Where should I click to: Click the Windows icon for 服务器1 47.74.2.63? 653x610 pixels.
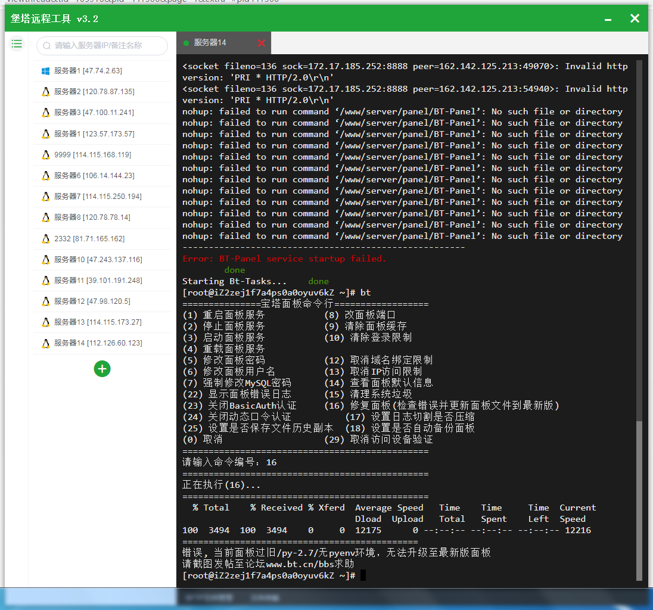pos(45,71)
